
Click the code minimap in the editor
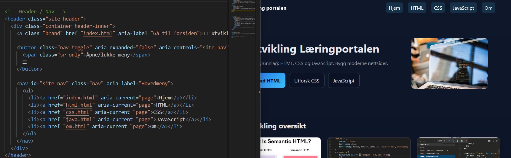243,20
